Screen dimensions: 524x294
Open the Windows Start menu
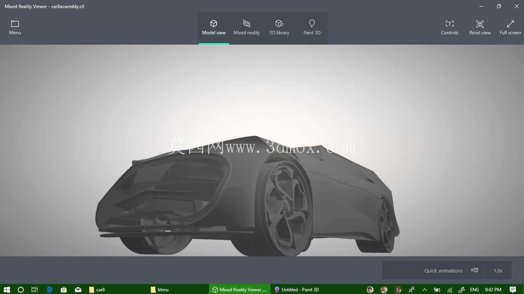pos(7,289)
